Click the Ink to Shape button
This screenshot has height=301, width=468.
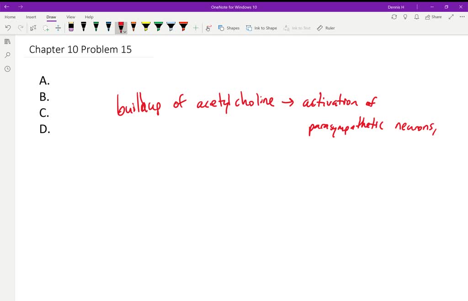261,28
